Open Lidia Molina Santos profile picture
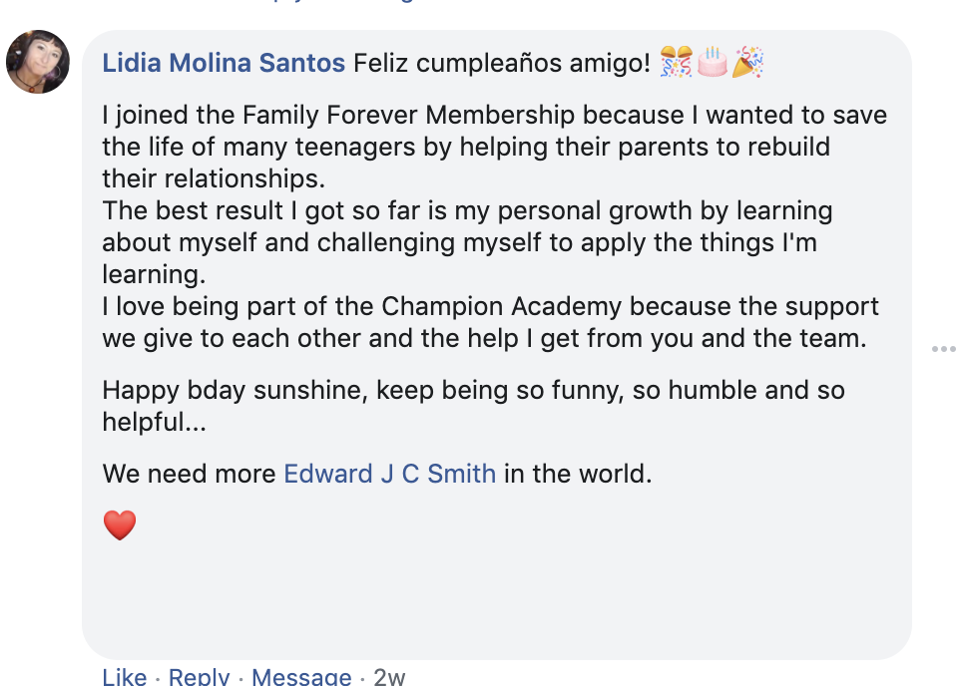 pyautogui.click(x=38, y=62)
